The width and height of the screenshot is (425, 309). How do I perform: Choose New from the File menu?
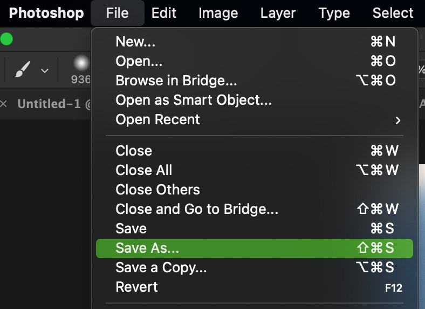point(254,42)
